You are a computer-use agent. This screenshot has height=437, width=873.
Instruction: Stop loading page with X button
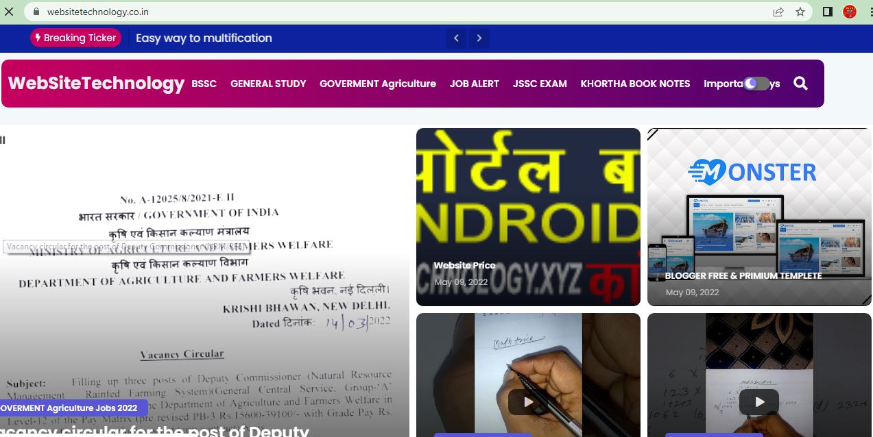[x=10, y=12]
